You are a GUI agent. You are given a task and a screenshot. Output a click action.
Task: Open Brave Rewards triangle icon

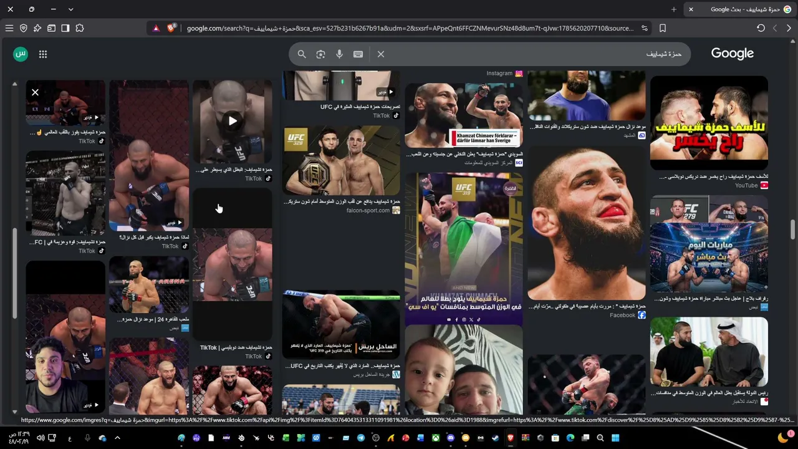click(x=156, y=28)
